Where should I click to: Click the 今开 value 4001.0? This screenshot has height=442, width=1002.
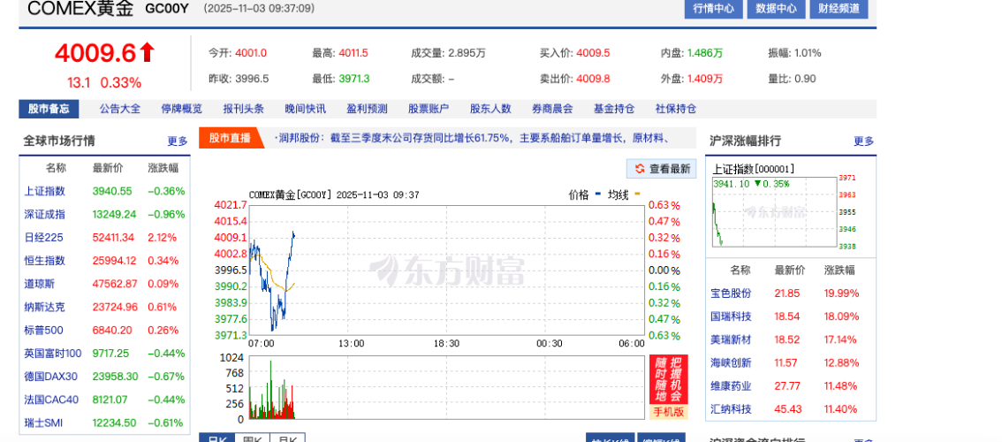(x=251, y=53)
